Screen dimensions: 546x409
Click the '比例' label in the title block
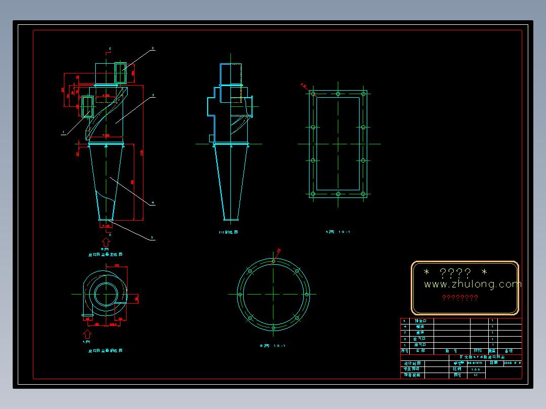click(457, 369)
